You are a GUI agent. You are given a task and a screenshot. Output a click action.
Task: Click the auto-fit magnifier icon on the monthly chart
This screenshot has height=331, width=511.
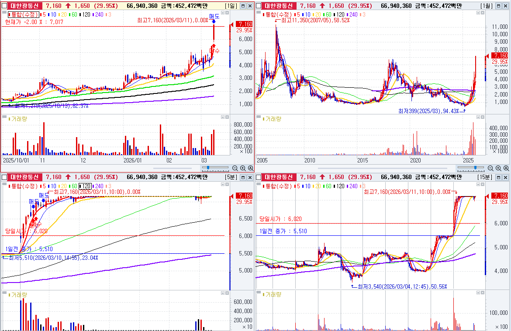coord(506,168)
